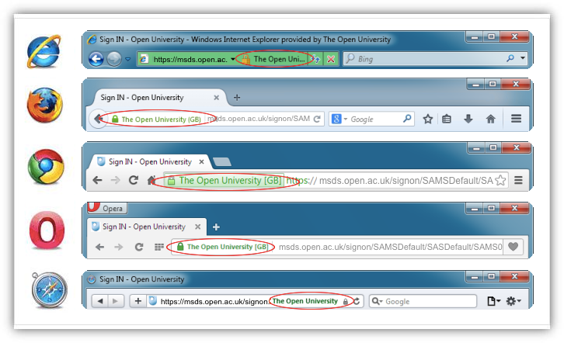Screen dimensions: 564x343
Task: Click the Chrome back arrow
Action: (97, 180)
